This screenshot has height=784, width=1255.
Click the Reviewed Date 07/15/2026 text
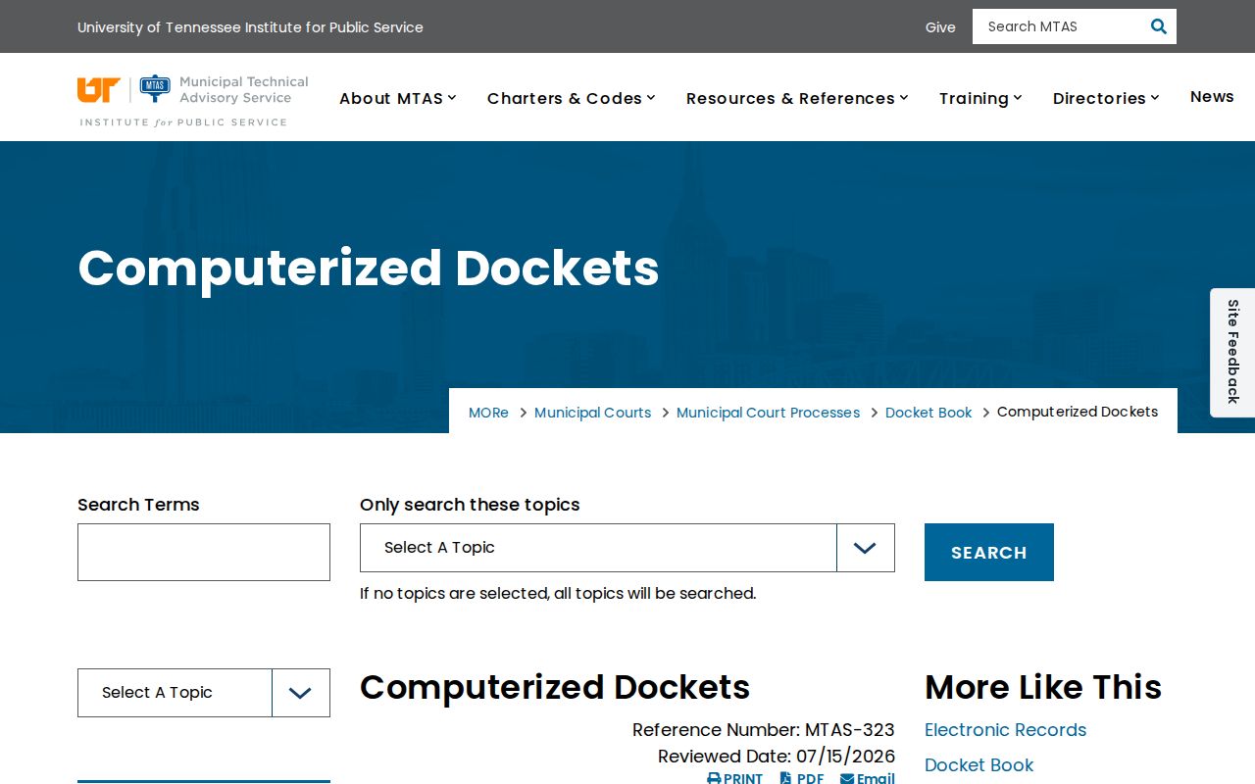pos(777,757)
